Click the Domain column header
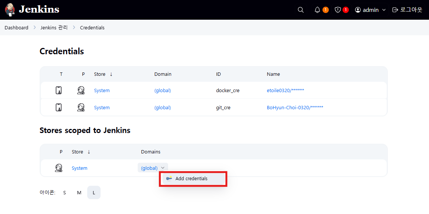 pos(163,74)
